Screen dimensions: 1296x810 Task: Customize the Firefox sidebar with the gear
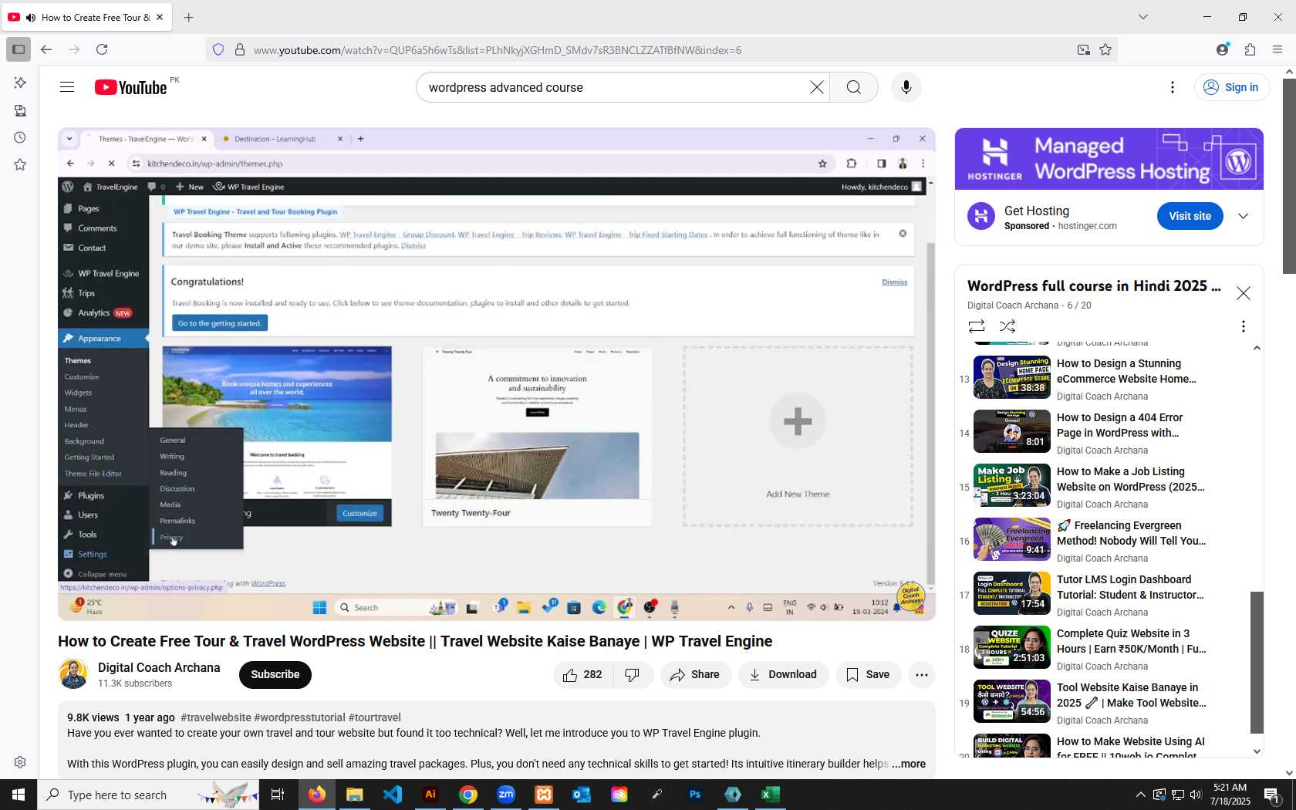coord(20,762)
